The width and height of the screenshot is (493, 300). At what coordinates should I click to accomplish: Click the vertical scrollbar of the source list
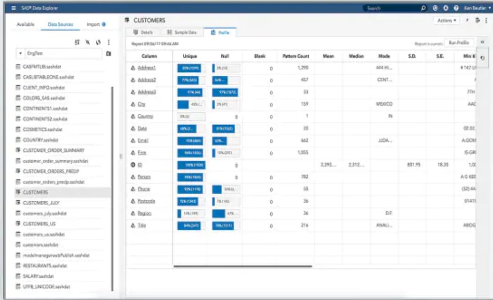(112, 189)
